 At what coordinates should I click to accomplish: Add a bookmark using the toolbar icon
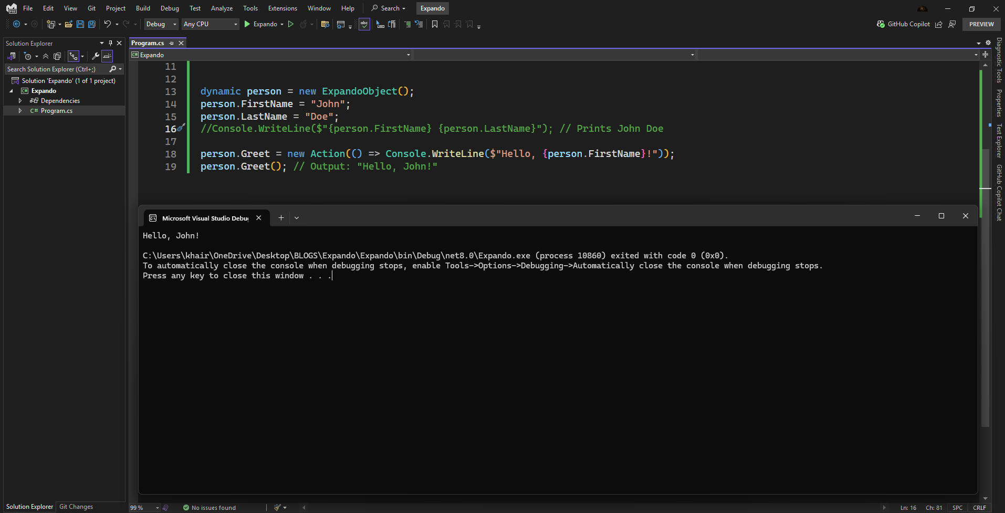pyautogui.click(x=434, y=24)
